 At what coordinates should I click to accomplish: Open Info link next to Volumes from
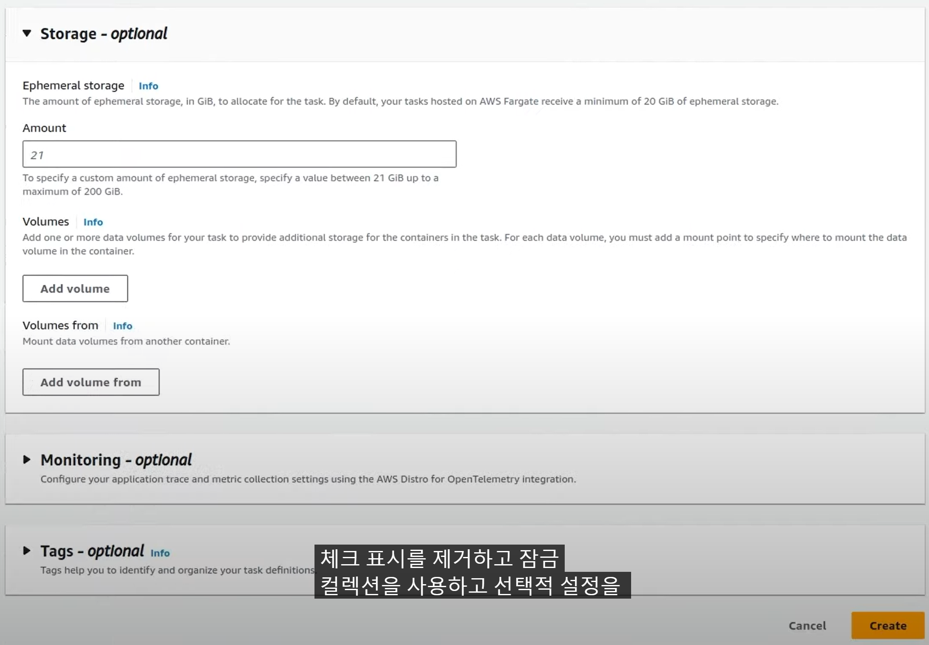[123, 326]
